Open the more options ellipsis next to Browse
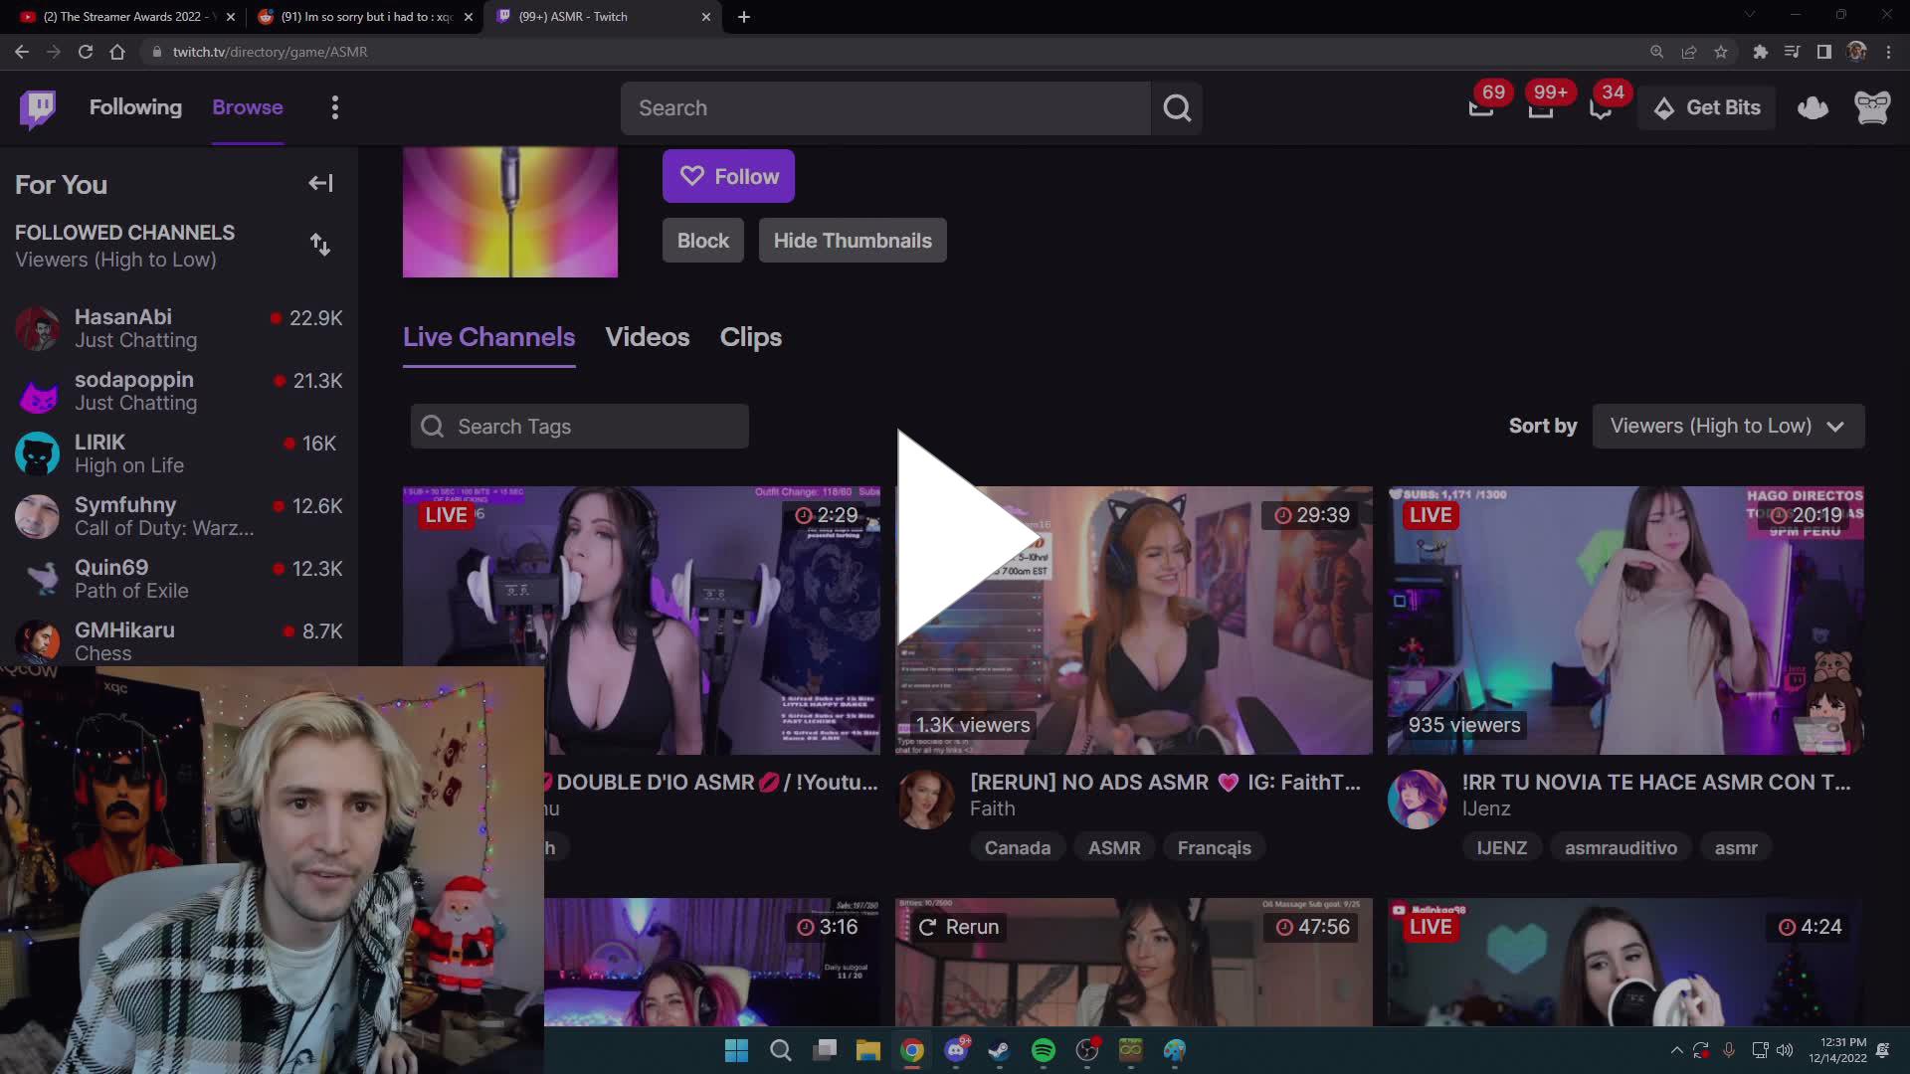1910x1074 pixels. 335,107
